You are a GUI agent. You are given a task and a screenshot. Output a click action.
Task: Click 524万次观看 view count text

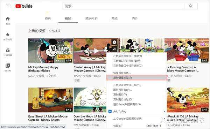82,125
